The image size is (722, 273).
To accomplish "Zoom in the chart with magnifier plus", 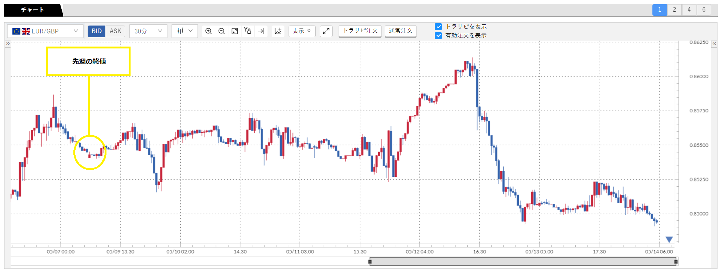I will click(208, 31).
